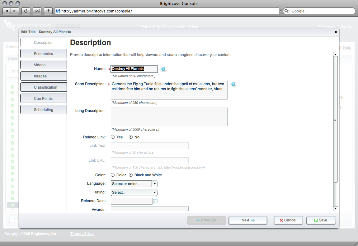Viewport: 358px width, 246px height.
Task: Click the browser back arrow button
Action: [x=7, y=11]
